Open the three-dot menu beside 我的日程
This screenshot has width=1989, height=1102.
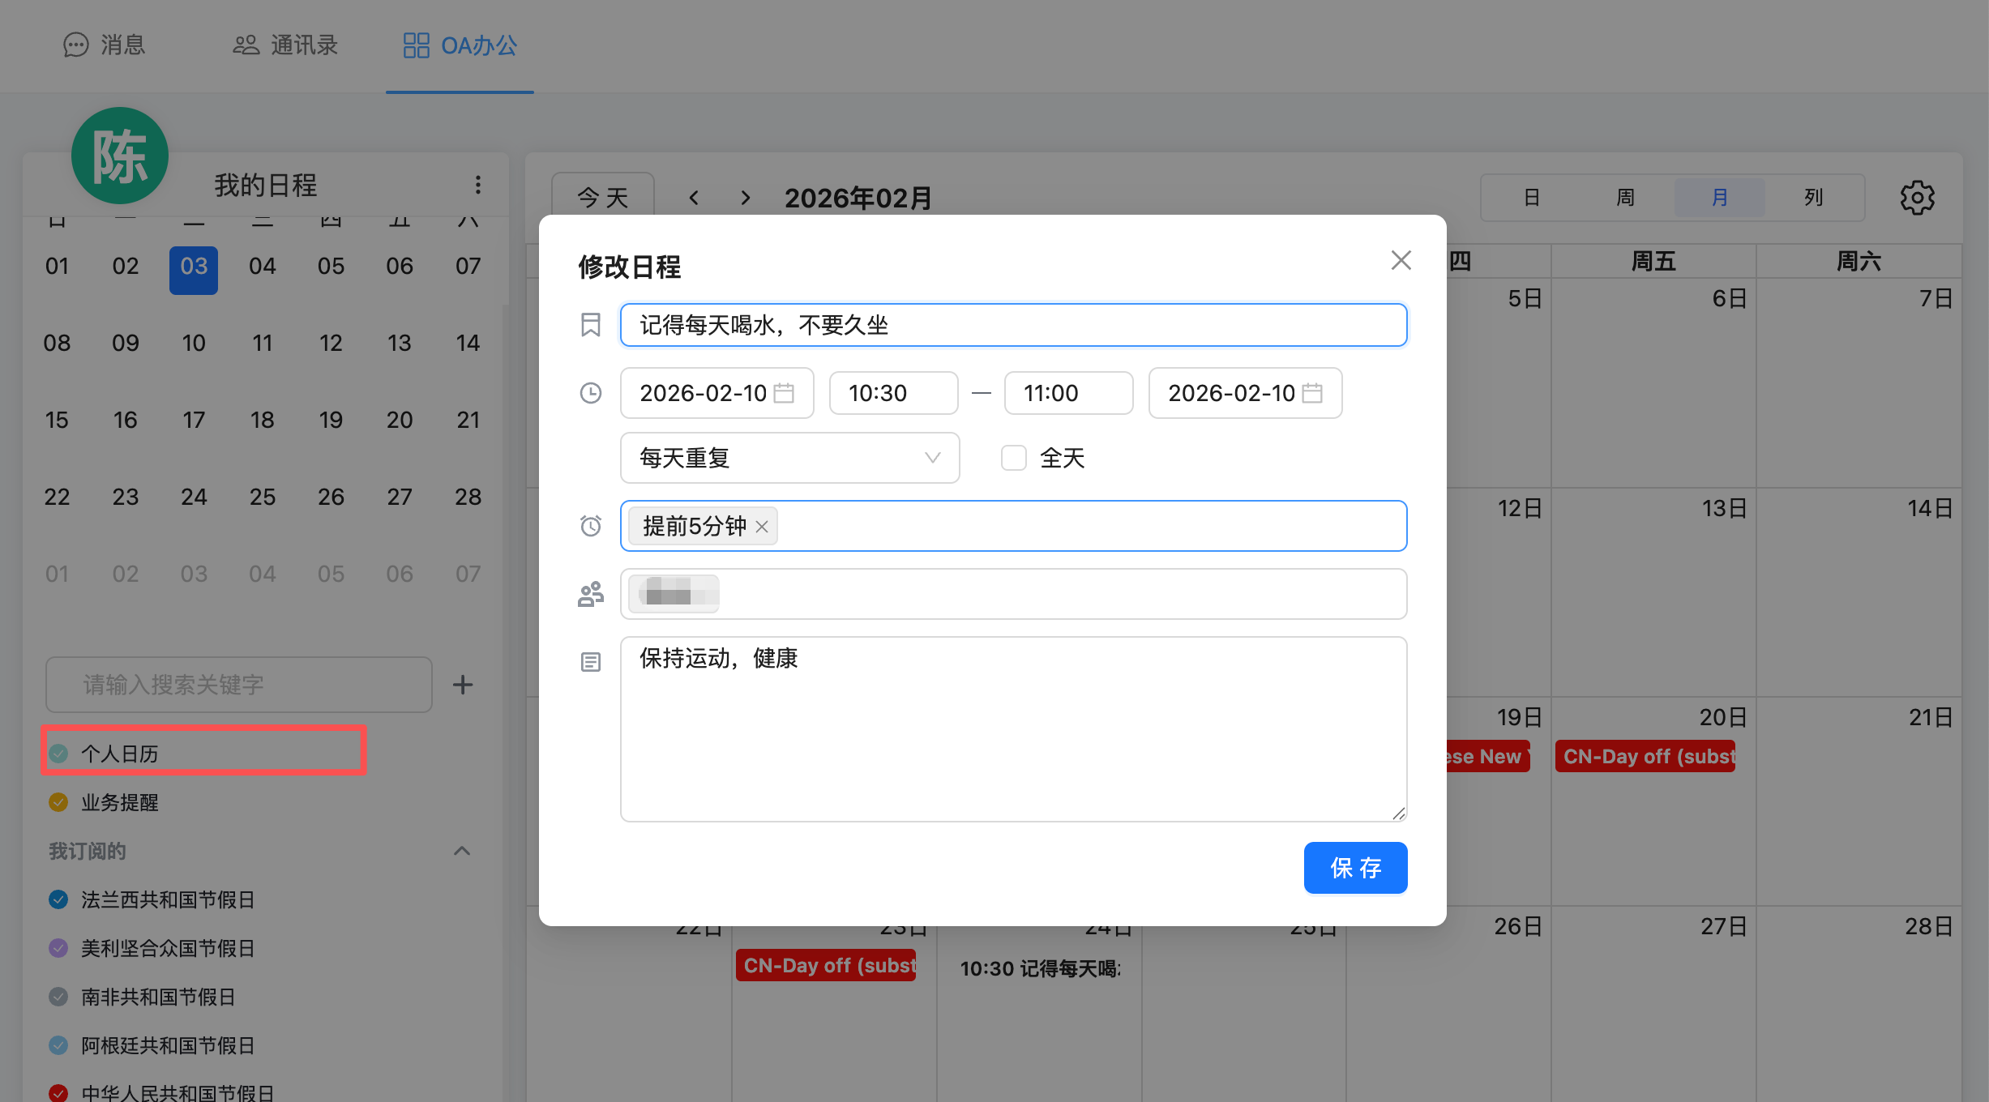(478, 186)
